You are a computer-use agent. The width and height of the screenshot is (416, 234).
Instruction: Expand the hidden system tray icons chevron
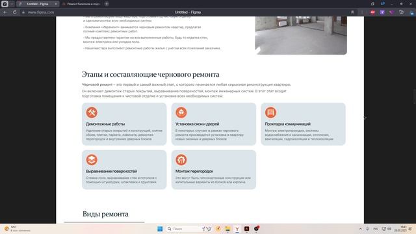[360, 229]
